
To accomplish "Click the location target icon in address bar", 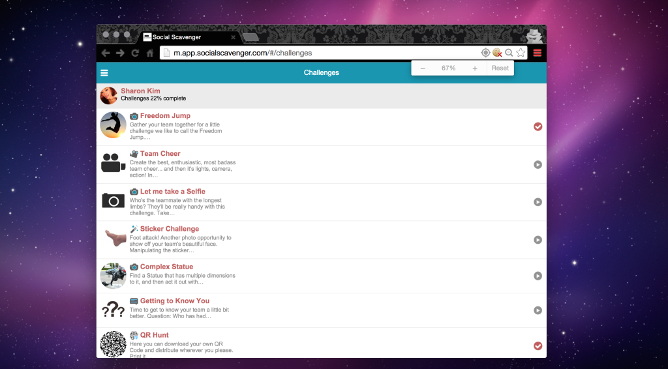I will [x=485, y=53].
